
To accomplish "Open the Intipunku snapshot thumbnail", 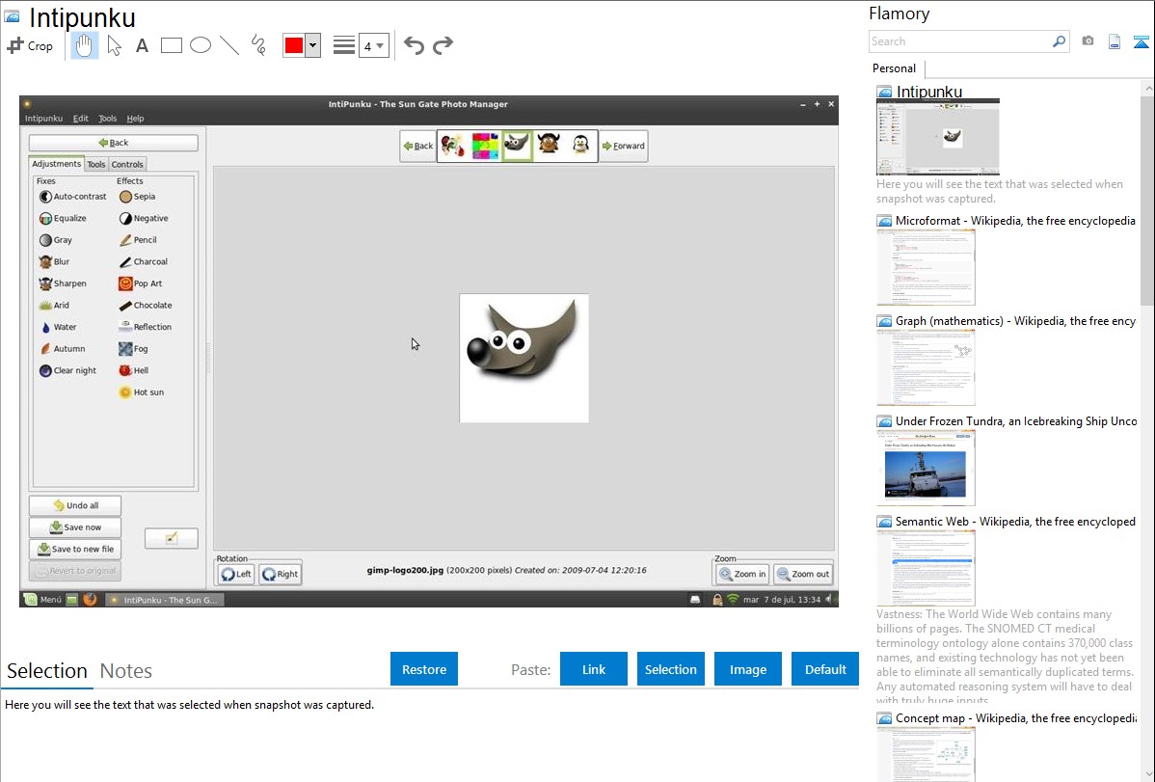I will pyautogui.click(x=938, y=136).
